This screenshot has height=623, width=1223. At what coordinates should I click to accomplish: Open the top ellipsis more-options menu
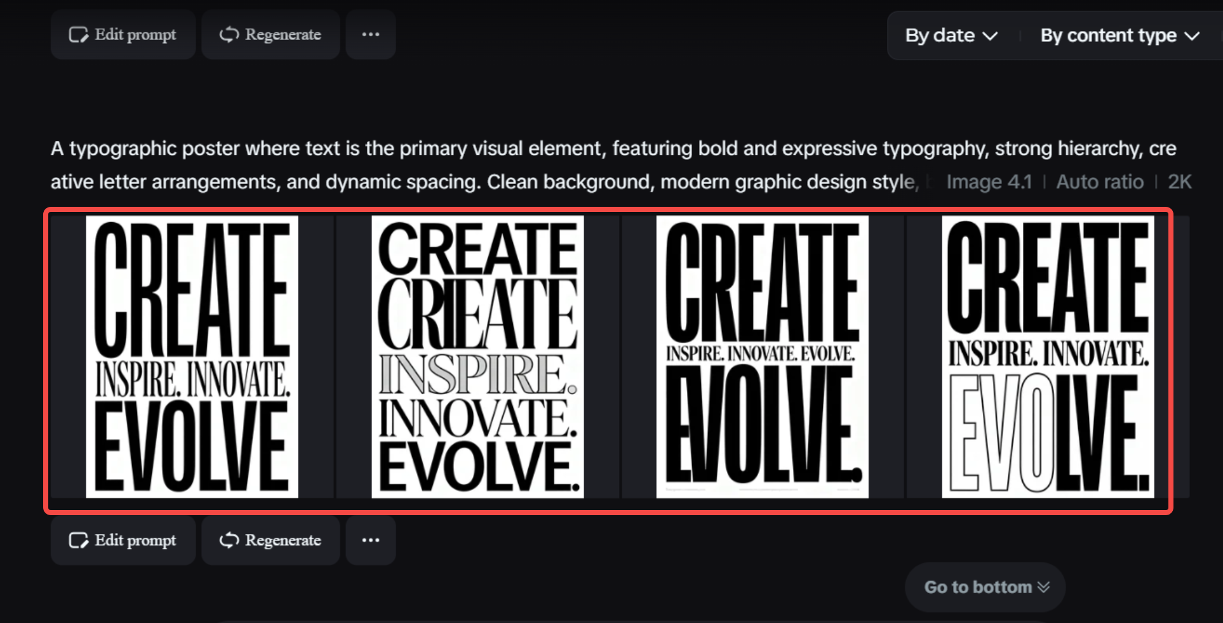pyautogui.click(x=370, y=34)
